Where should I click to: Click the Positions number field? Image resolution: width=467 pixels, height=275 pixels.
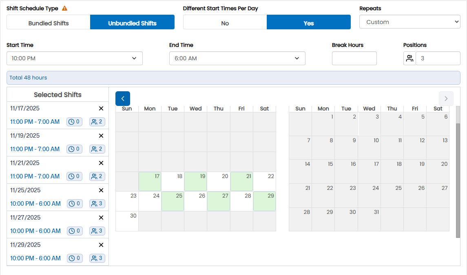(438, 58)
